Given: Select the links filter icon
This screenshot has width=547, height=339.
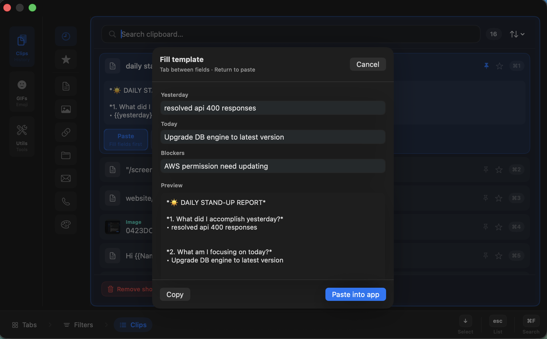Looking at the screenshot, I should click(x=66, y=132).
